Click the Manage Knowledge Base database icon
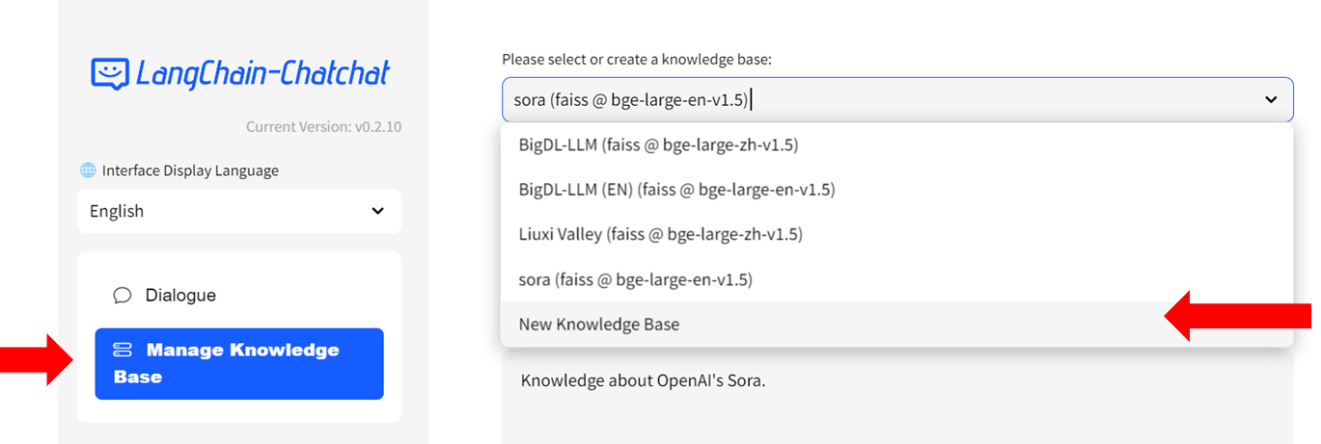The width and height of the screenshot is (1321, 444). (123, 350)
